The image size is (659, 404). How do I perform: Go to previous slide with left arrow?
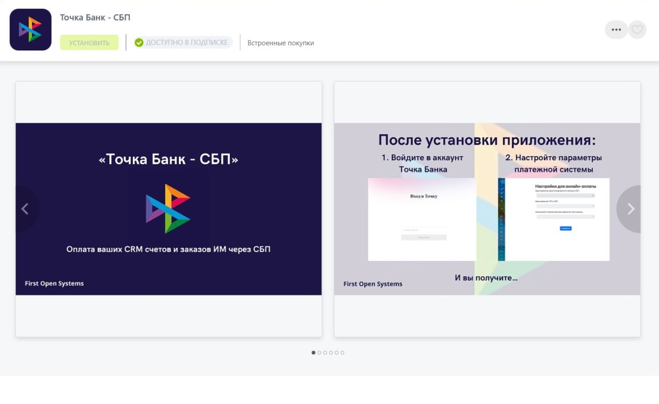click(x=25, y=209)
